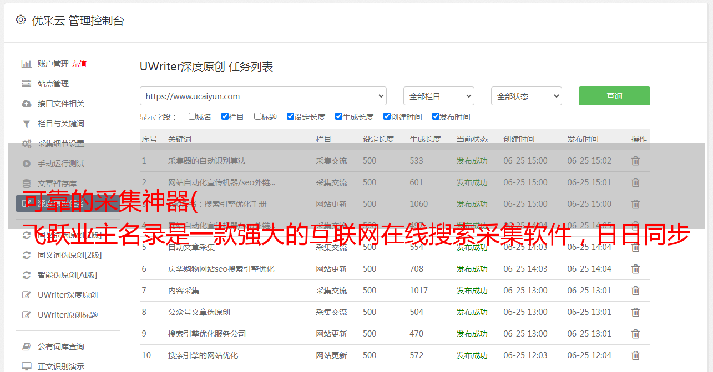Click the gear icon beside 优采云 管理控制台
Image resolution: width=713 pixels, height=372 pixels.
(21, 20)
